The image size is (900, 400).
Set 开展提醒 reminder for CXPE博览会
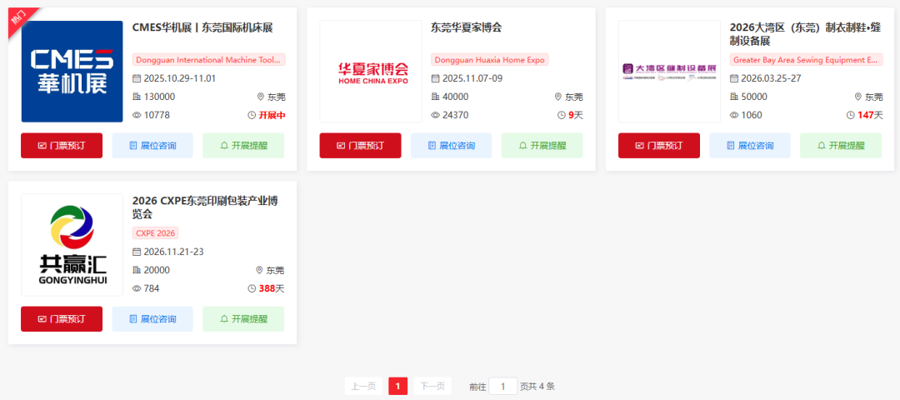tap(243, 319)
